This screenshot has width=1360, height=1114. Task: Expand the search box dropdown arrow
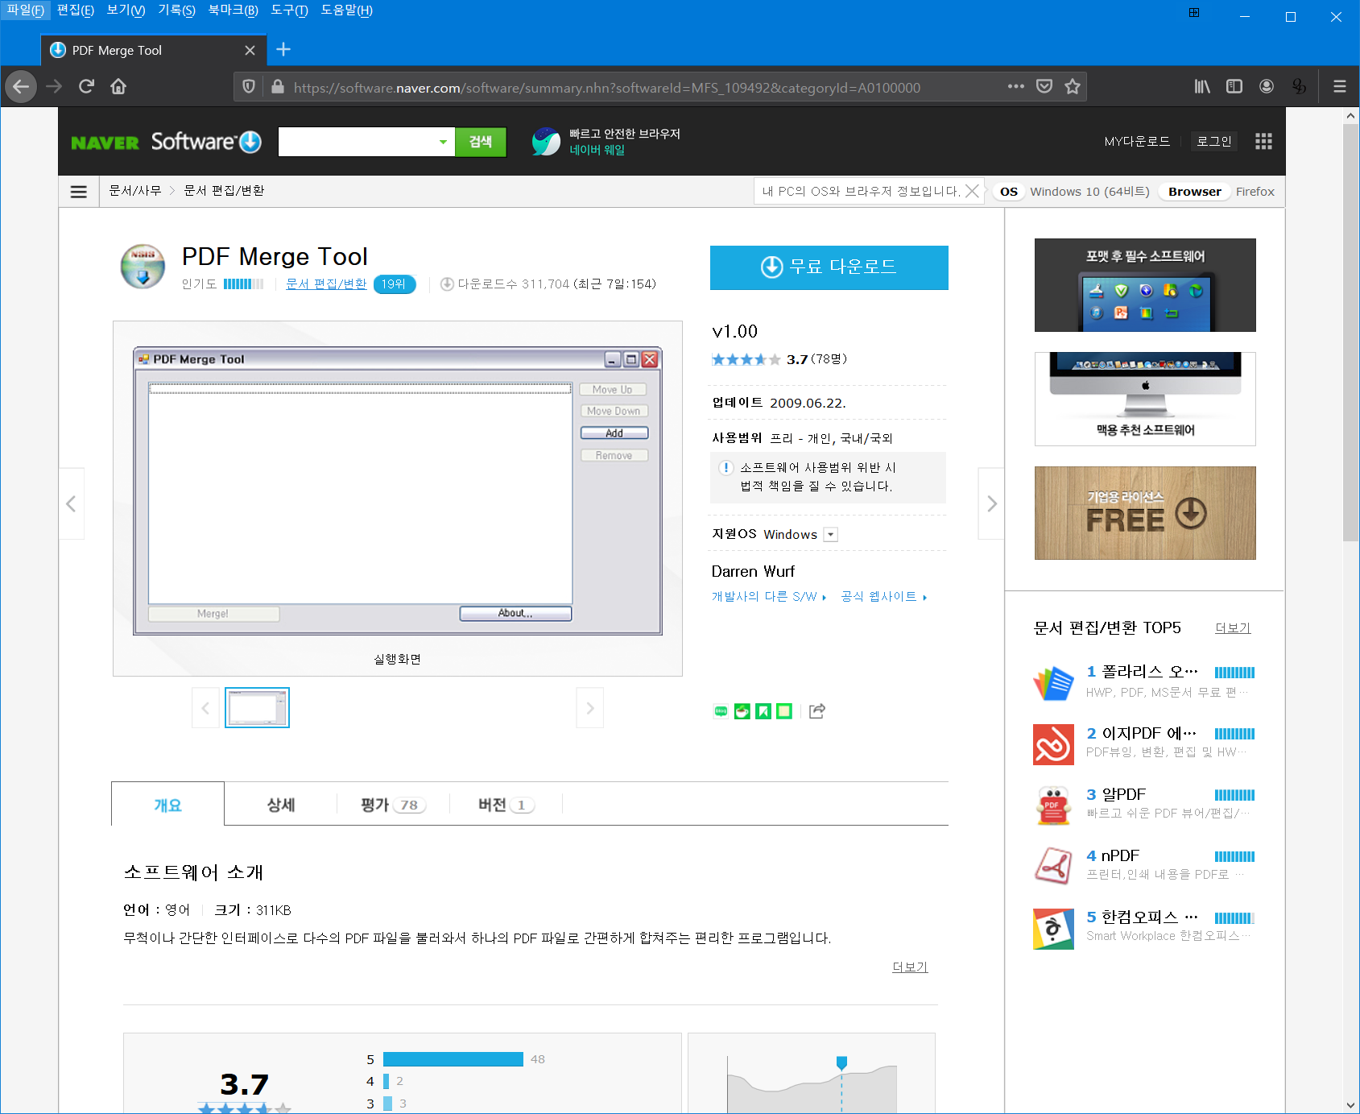443,142
